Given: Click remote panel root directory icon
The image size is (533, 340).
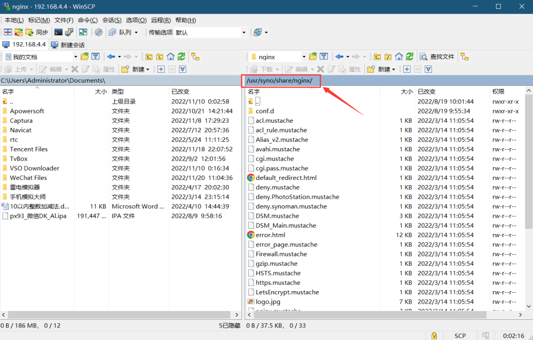Looking at the screenshot, I should point(388,57).
